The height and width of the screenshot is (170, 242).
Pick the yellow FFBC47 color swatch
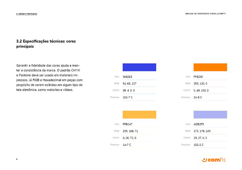click(139, 115)
